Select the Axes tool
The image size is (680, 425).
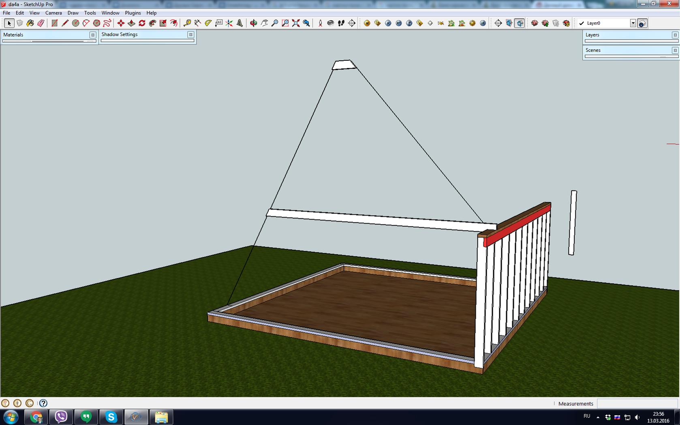[x=229, y=23]
